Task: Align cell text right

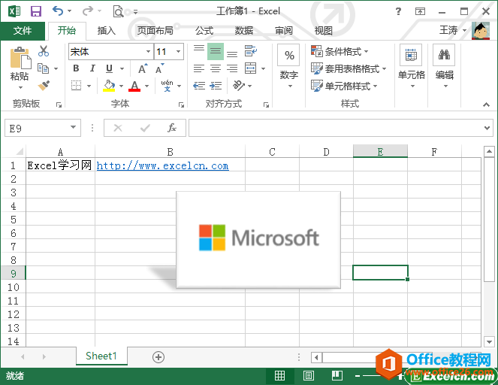Action: click(x=232, y=68)
